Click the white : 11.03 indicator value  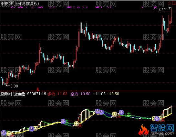coord(99,94)
